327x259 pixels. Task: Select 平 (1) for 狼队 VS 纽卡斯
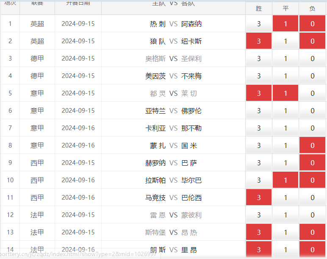(285, 41)
